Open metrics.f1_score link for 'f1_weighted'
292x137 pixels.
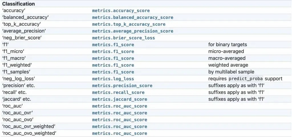[113, 65]
